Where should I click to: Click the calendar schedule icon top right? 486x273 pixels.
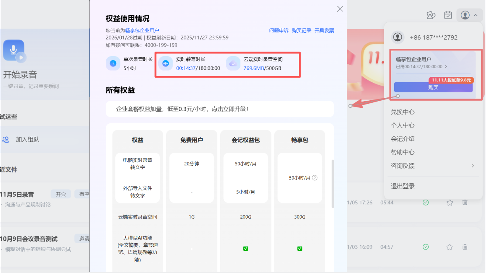[x=448, y=15]
